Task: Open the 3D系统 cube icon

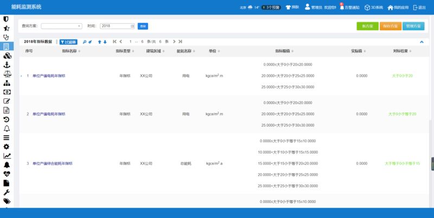Action: point(373,8)
